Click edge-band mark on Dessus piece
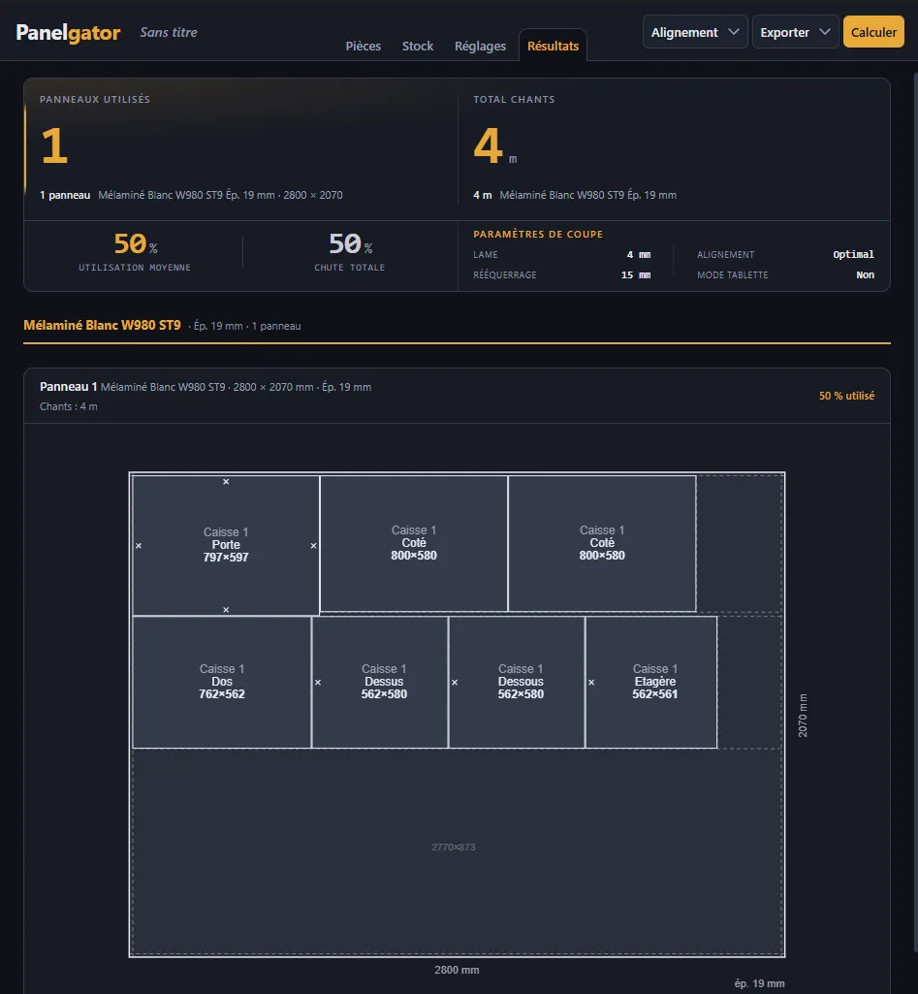Screen dimensions: 918x994 (x=318, y=683)
